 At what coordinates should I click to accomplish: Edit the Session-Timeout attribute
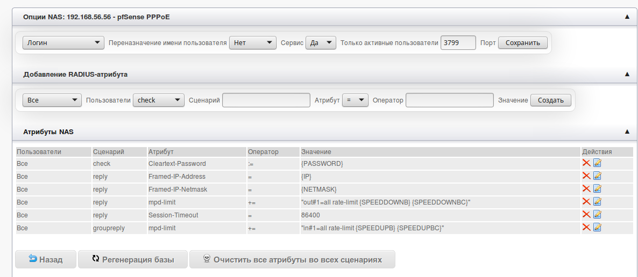point(597,215)
